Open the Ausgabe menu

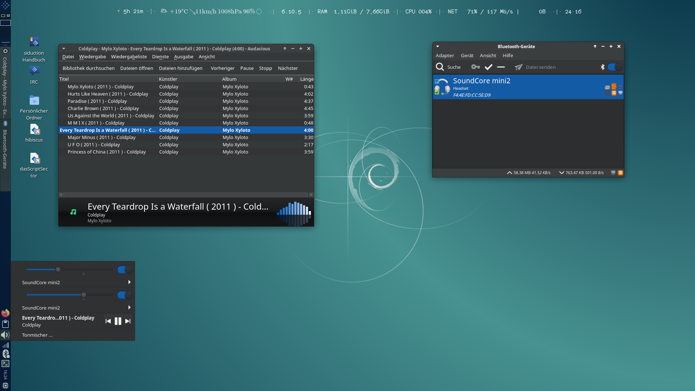pyautogui.click(x=184, y=56)
